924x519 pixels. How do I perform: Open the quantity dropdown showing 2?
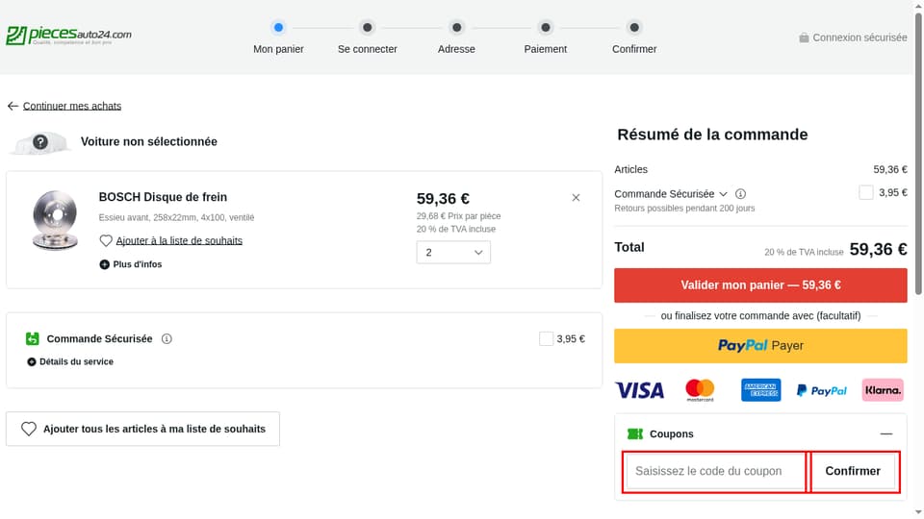click(453, 253)
